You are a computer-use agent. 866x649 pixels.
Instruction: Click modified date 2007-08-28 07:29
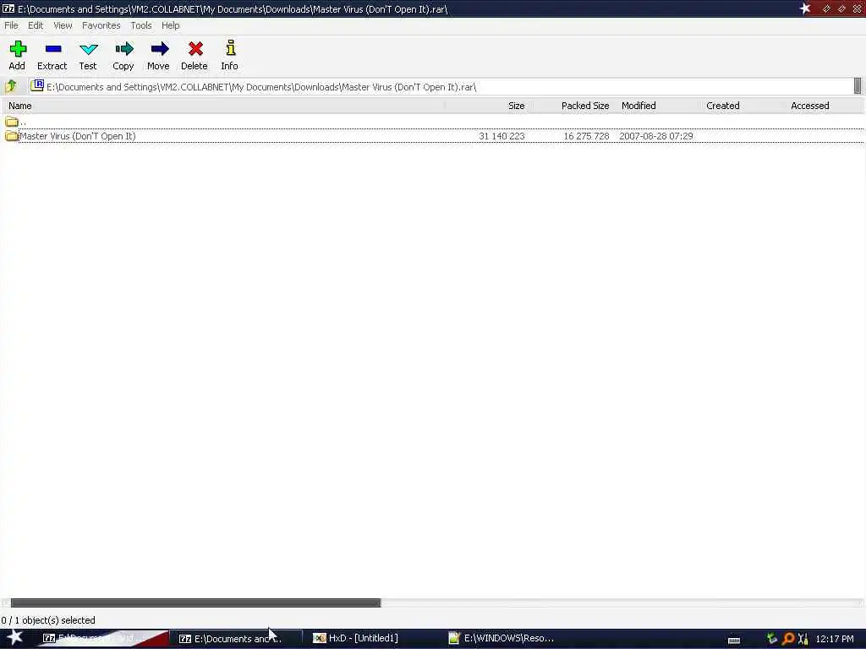pos(656,136)
